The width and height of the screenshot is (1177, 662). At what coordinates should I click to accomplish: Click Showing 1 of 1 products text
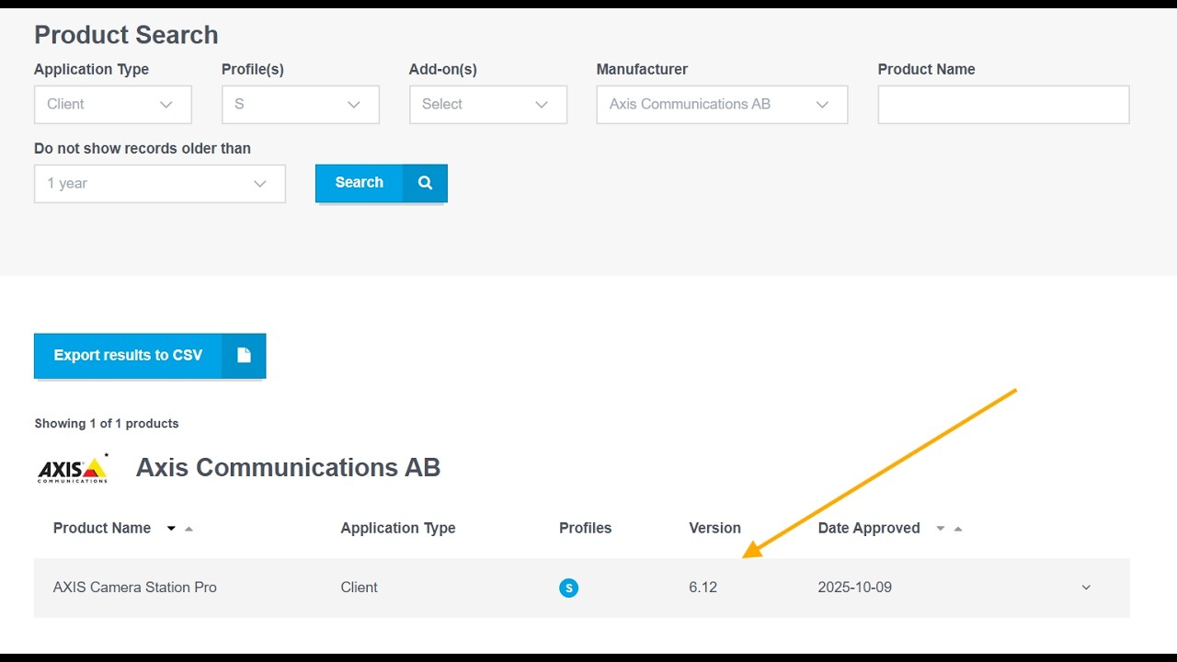tap(107, 424)
